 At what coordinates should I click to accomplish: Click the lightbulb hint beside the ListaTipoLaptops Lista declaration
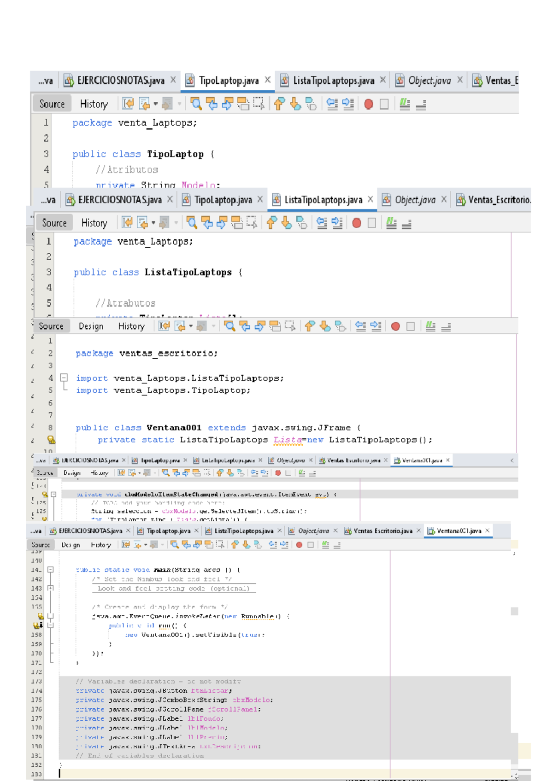point(51,440)
